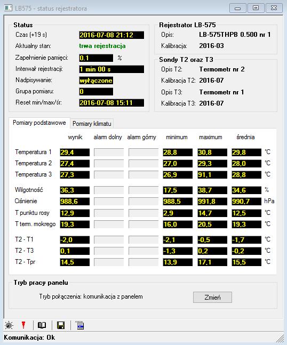This screenshot has width=287, height=345.
Task: Click the red exclamation alarm icon
Action: (23, 325)
